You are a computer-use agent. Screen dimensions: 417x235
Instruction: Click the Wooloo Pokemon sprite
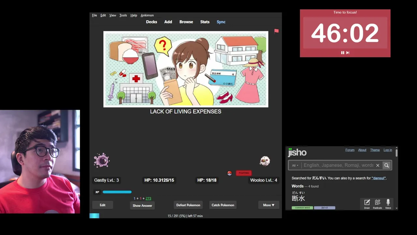(x=265, y=161)
